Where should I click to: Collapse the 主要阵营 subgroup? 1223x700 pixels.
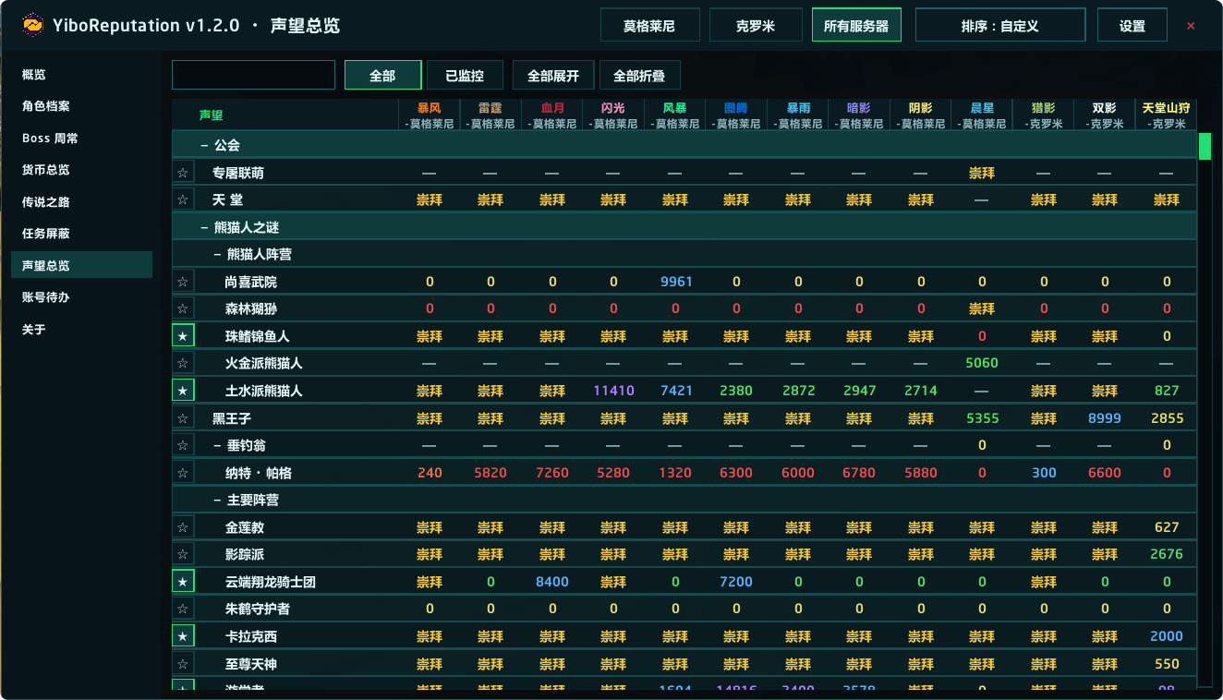click(x=217, y=500)
